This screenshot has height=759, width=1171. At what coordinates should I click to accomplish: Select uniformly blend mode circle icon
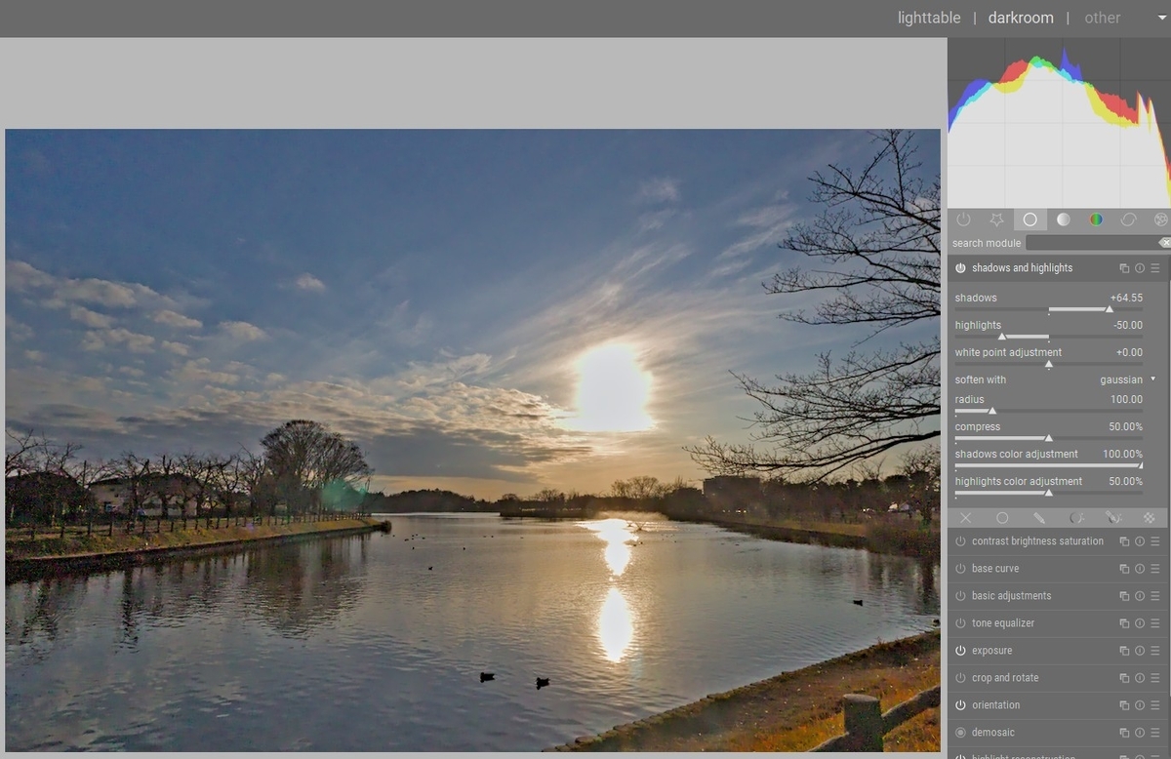[1002, 518]
